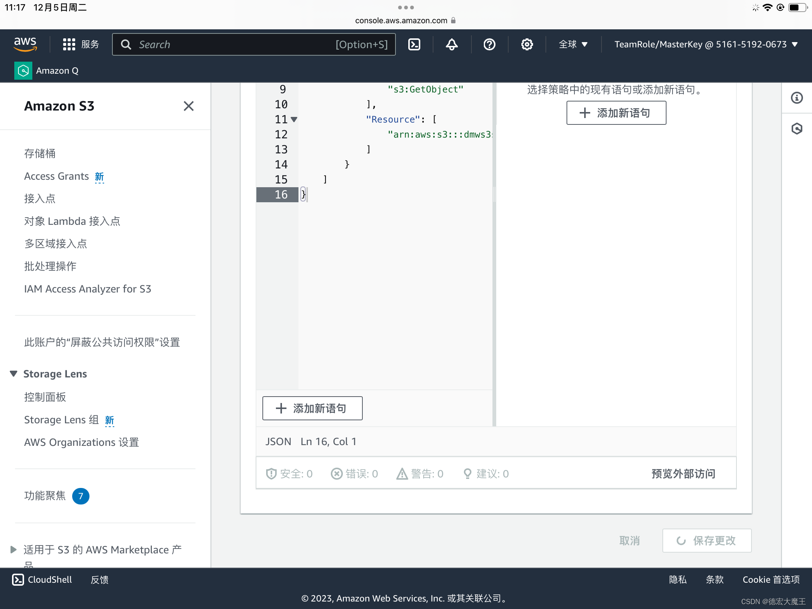Click the arn:aws:s3 resource string on line 12

[440, 135]
